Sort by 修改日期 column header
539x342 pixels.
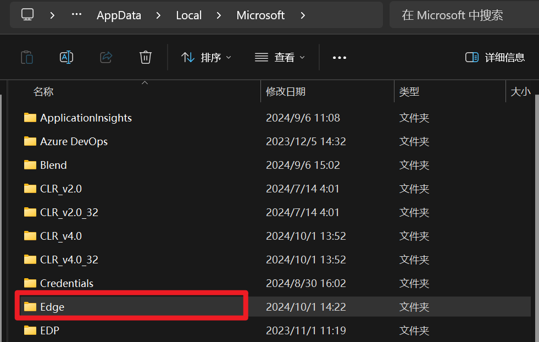[286, 92]
